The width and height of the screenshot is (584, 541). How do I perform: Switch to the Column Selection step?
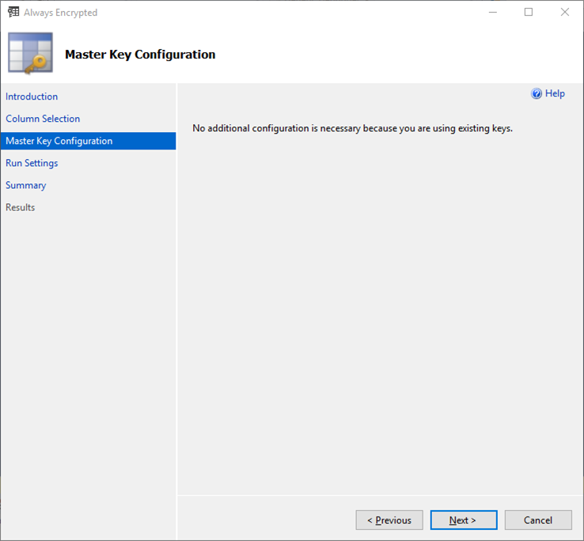43,119
